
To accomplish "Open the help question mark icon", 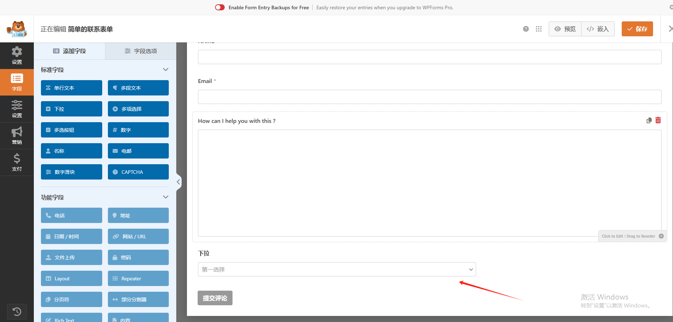I will (526, 29).
